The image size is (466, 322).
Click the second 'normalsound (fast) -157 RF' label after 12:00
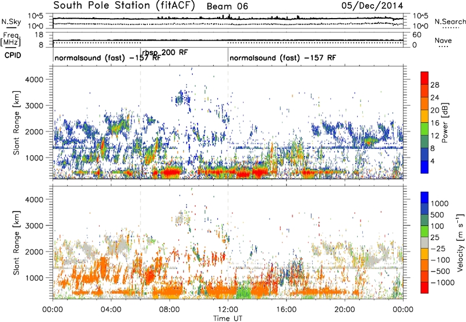(283, 58)
